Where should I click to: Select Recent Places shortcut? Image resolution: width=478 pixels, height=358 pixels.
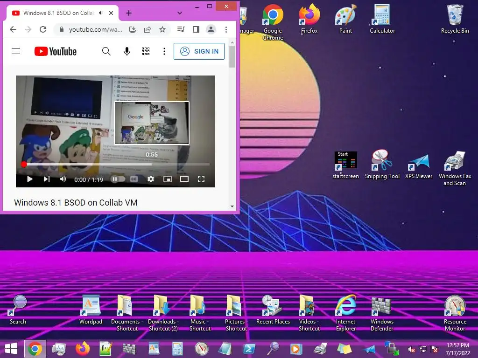click(273, 310)
